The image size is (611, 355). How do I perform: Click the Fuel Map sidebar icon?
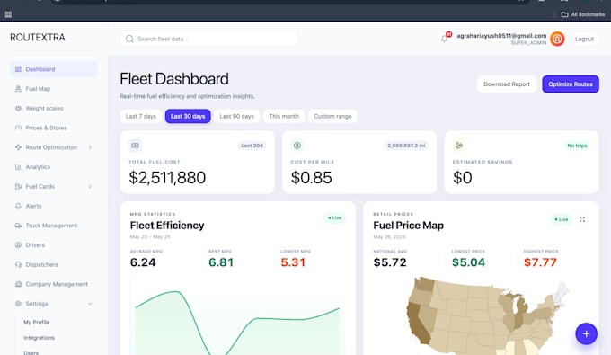pyautogui.click(x=18, y=89)
